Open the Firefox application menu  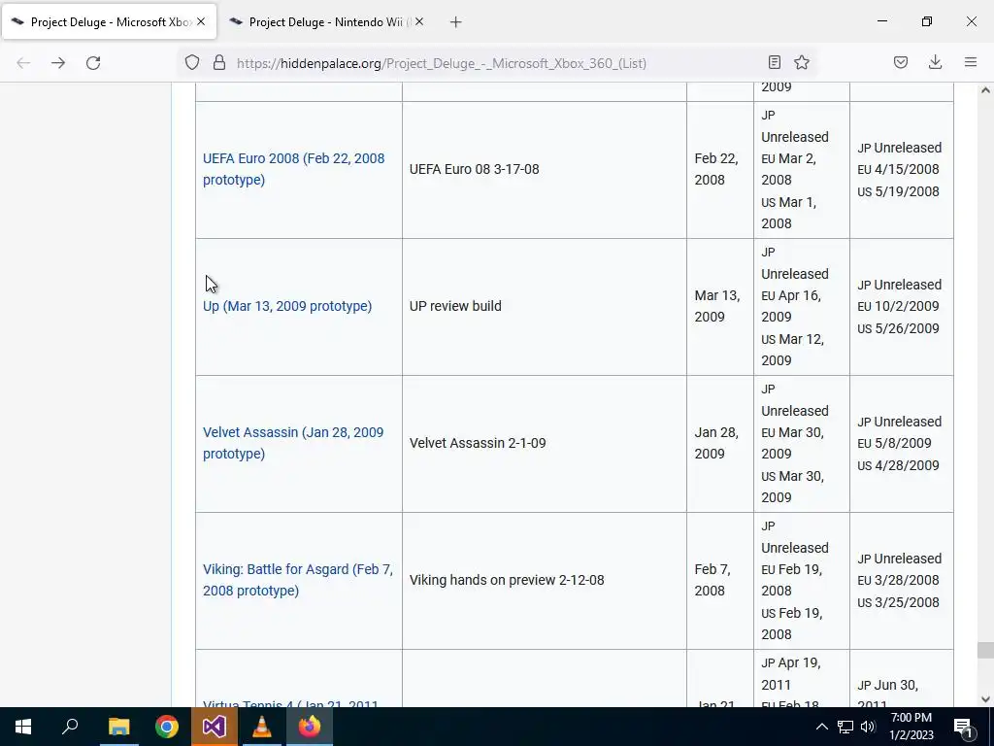click(x=971, y=62)
